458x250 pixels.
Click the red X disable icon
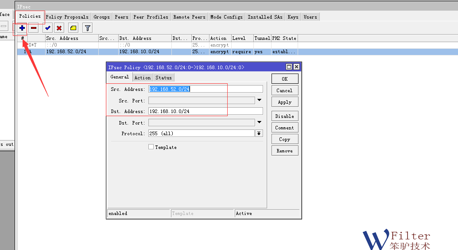59,28
